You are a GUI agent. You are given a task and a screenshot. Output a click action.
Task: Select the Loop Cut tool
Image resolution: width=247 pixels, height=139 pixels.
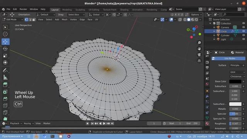pos(5,105)
